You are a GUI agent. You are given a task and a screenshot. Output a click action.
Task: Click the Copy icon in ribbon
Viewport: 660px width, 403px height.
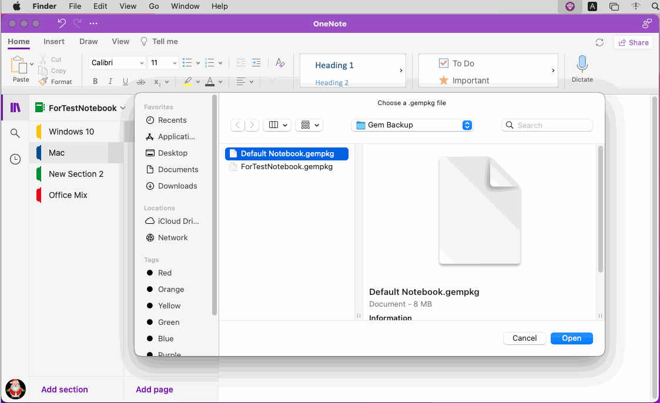pos(43,70)
